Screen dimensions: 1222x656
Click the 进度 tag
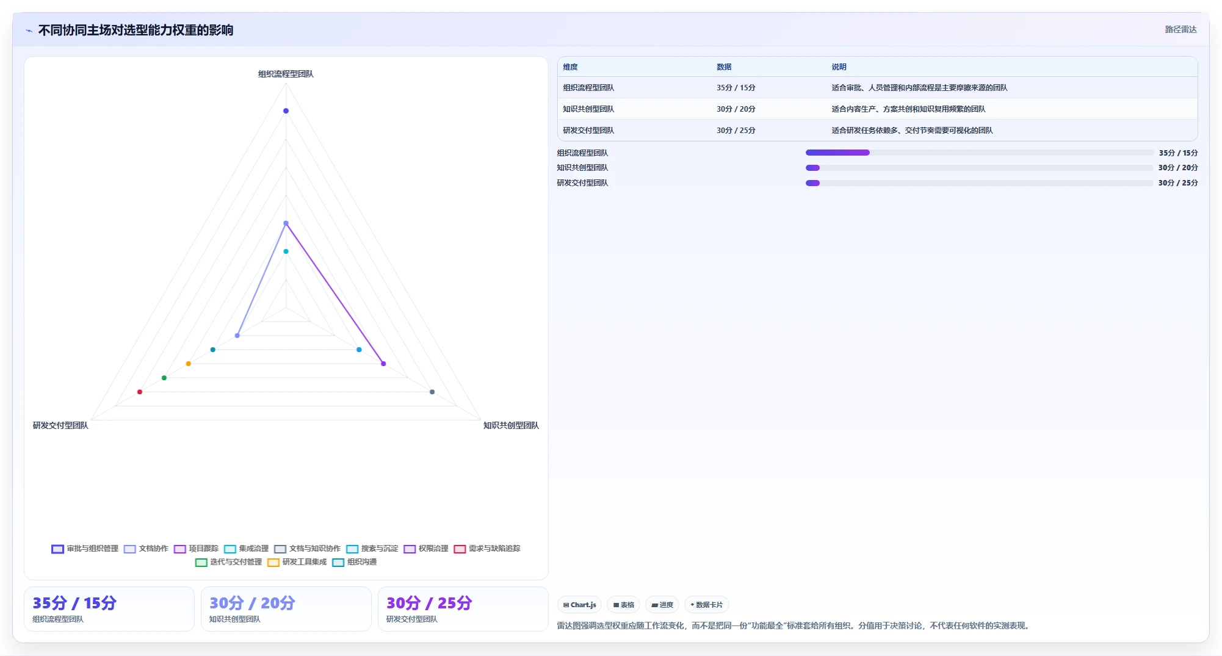[x=662, y=605]
